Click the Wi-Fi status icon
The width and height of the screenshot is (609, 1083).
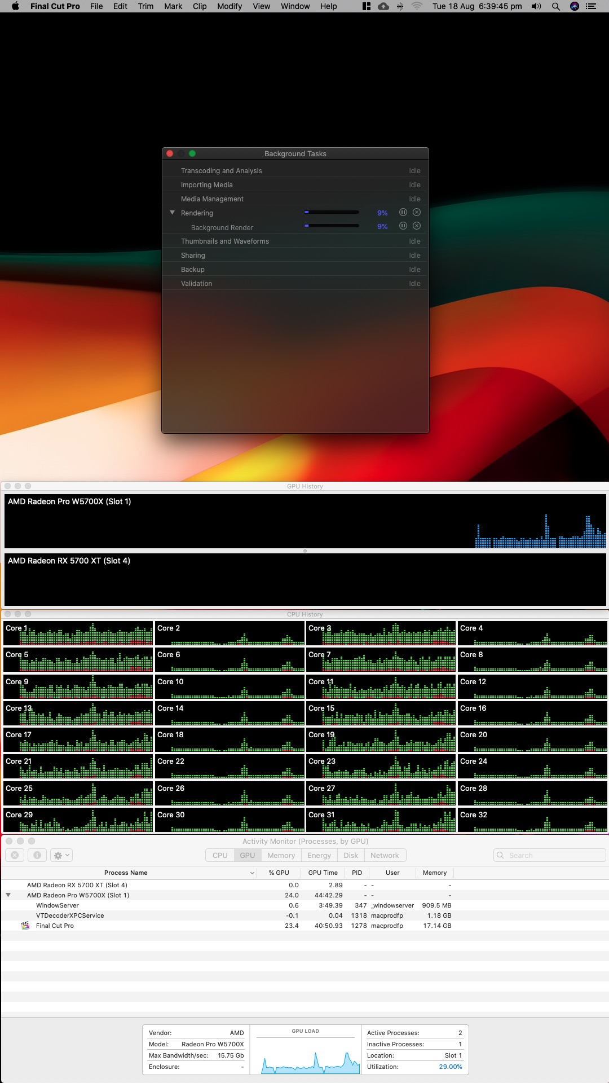[417, 6]
